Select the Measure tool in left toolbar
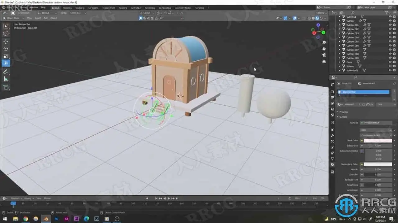Image resolution: width=398 pixels, height=223 pixels. point(6,79)
